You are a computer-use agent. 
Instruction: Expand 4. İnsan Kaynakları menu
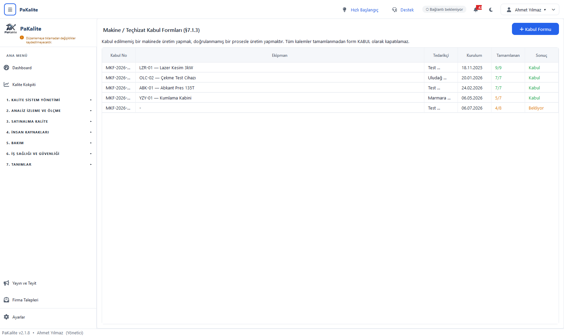49,132
